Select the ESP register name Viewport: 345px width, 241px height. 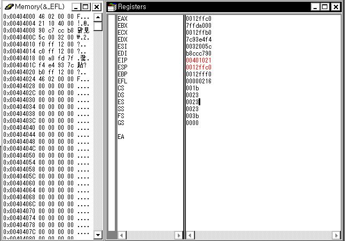point(122,67)
